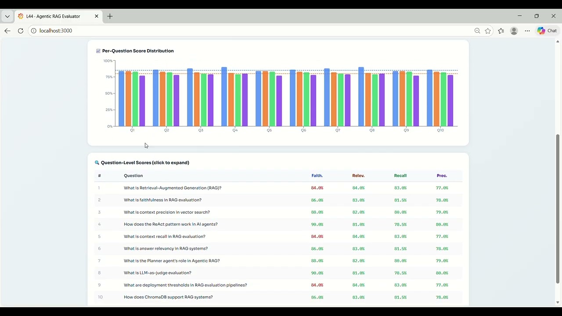This screenshot has height=316, width=562.
Task: Click the Recall column header
Action: [400, 176]
